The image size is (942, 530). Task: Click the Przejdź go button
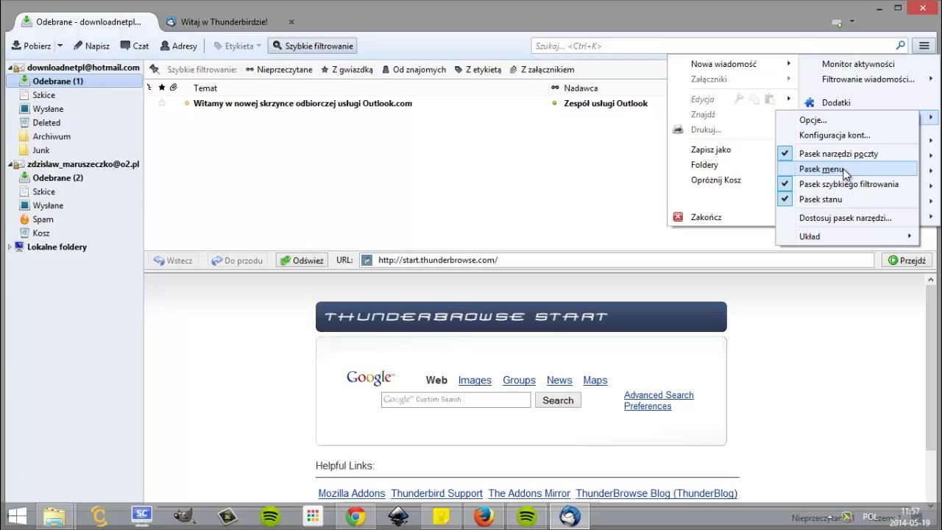907,261
